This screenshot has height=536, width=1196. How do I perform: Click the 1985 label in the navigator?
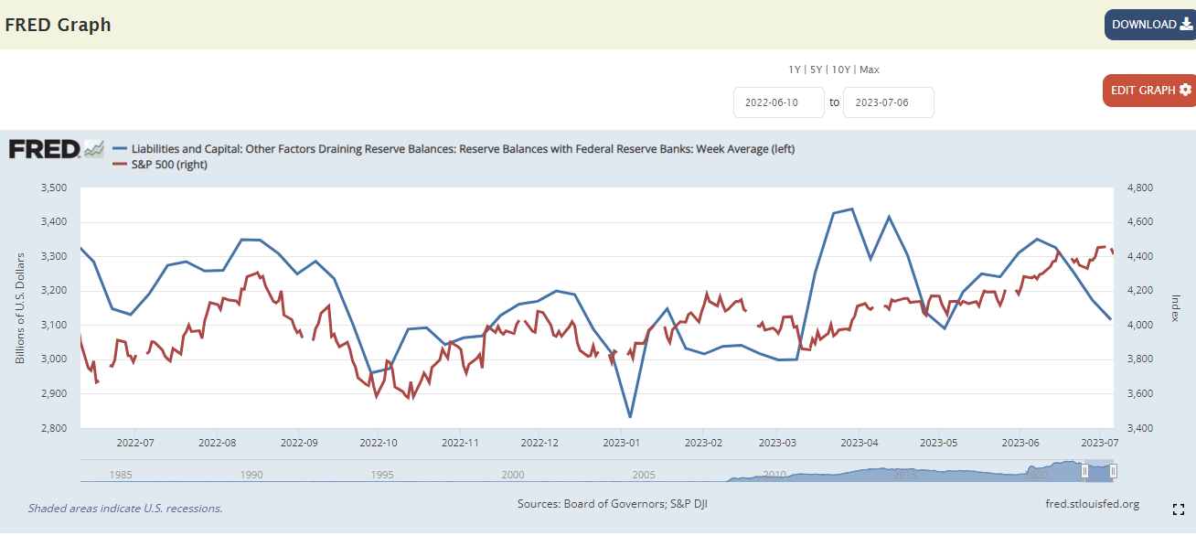tap(120, 475)
